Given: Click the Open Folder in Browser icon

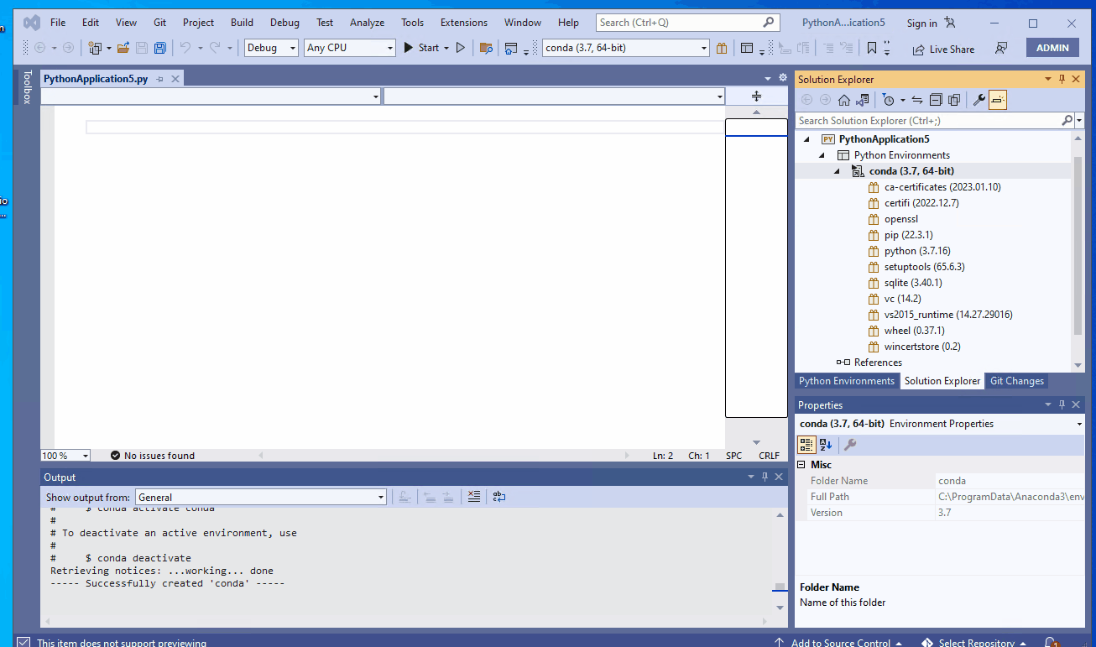Looking at the screenshot, I should (486, 48).
